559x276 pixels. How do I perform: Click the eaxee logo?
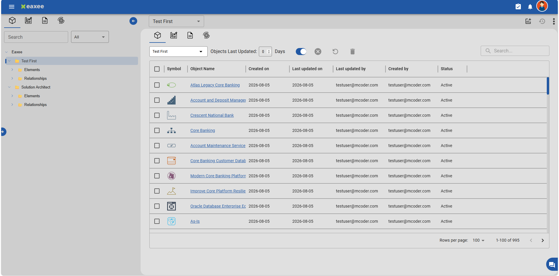33,6
